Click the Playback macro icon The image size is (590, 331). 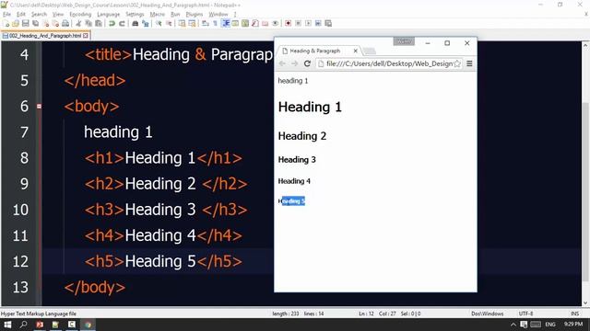click(308, 23)
